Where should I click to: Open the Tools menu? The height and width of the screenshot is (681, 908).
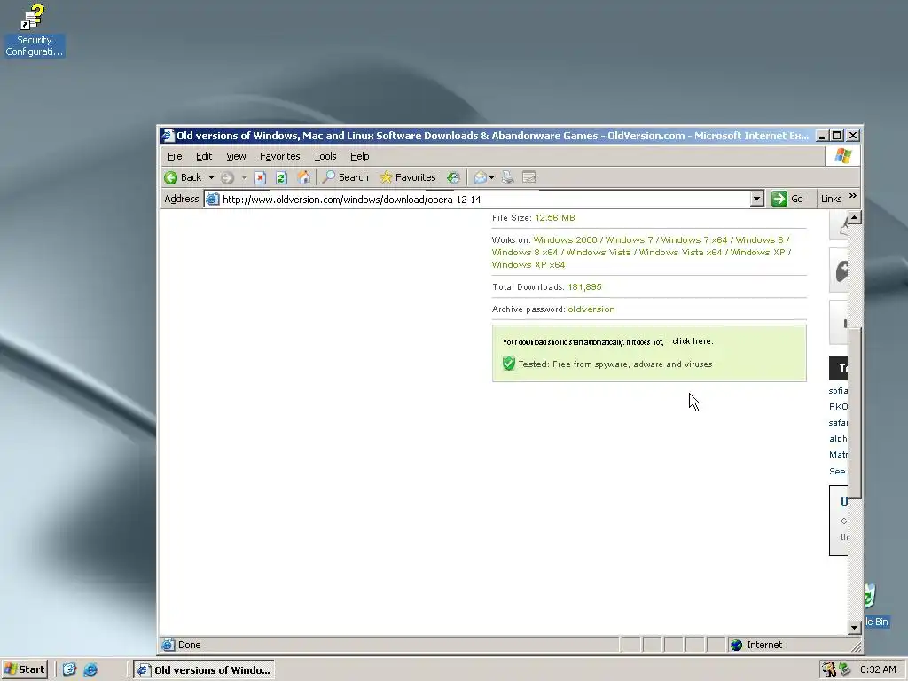[325, 156]
